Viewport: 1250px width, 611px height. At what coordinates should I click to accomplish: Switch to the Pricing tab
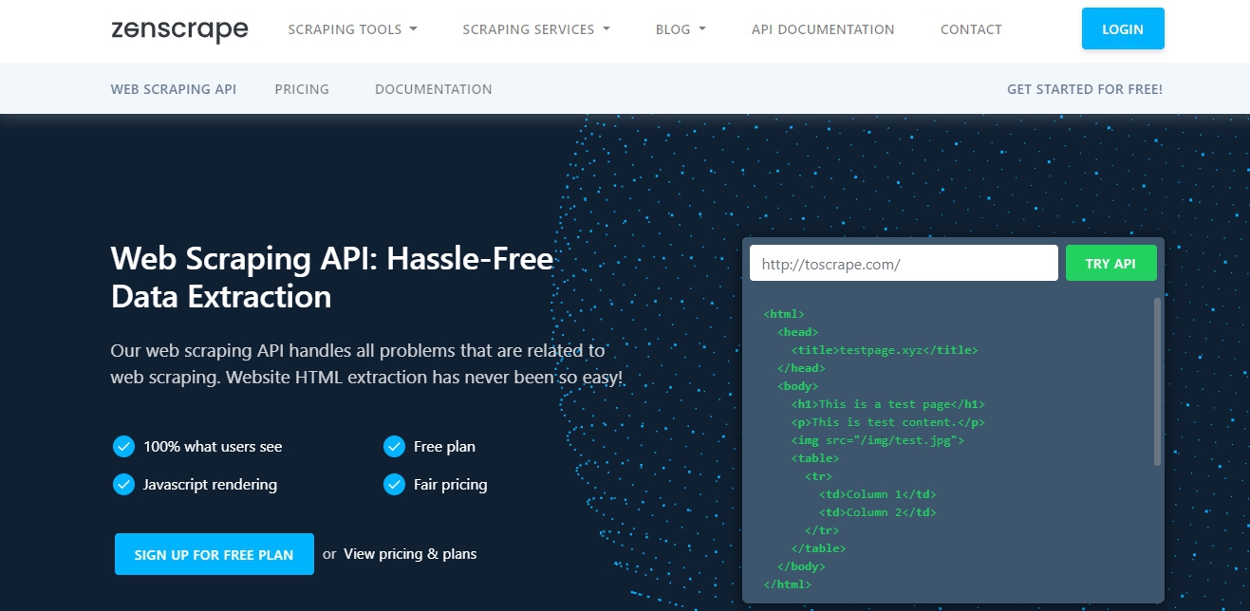tap(302, 89)
